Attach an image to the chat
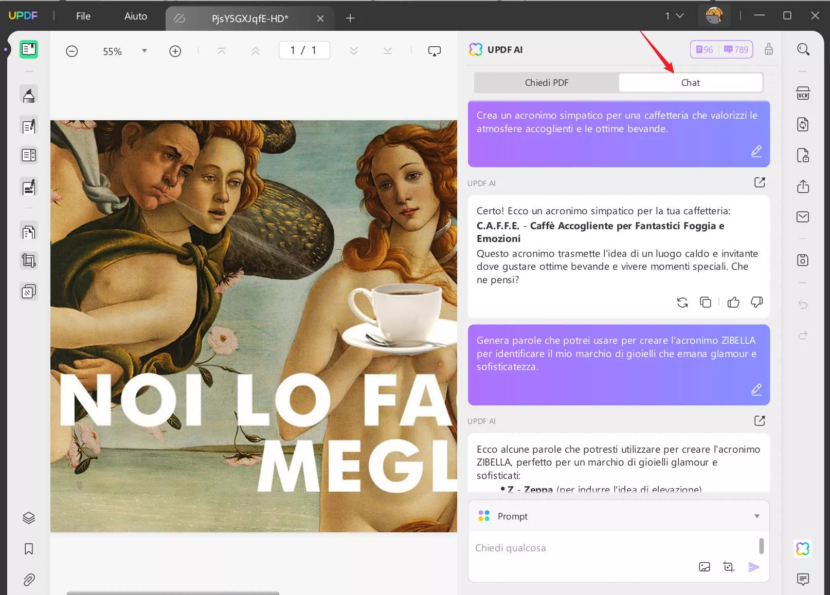 (705, 567)
